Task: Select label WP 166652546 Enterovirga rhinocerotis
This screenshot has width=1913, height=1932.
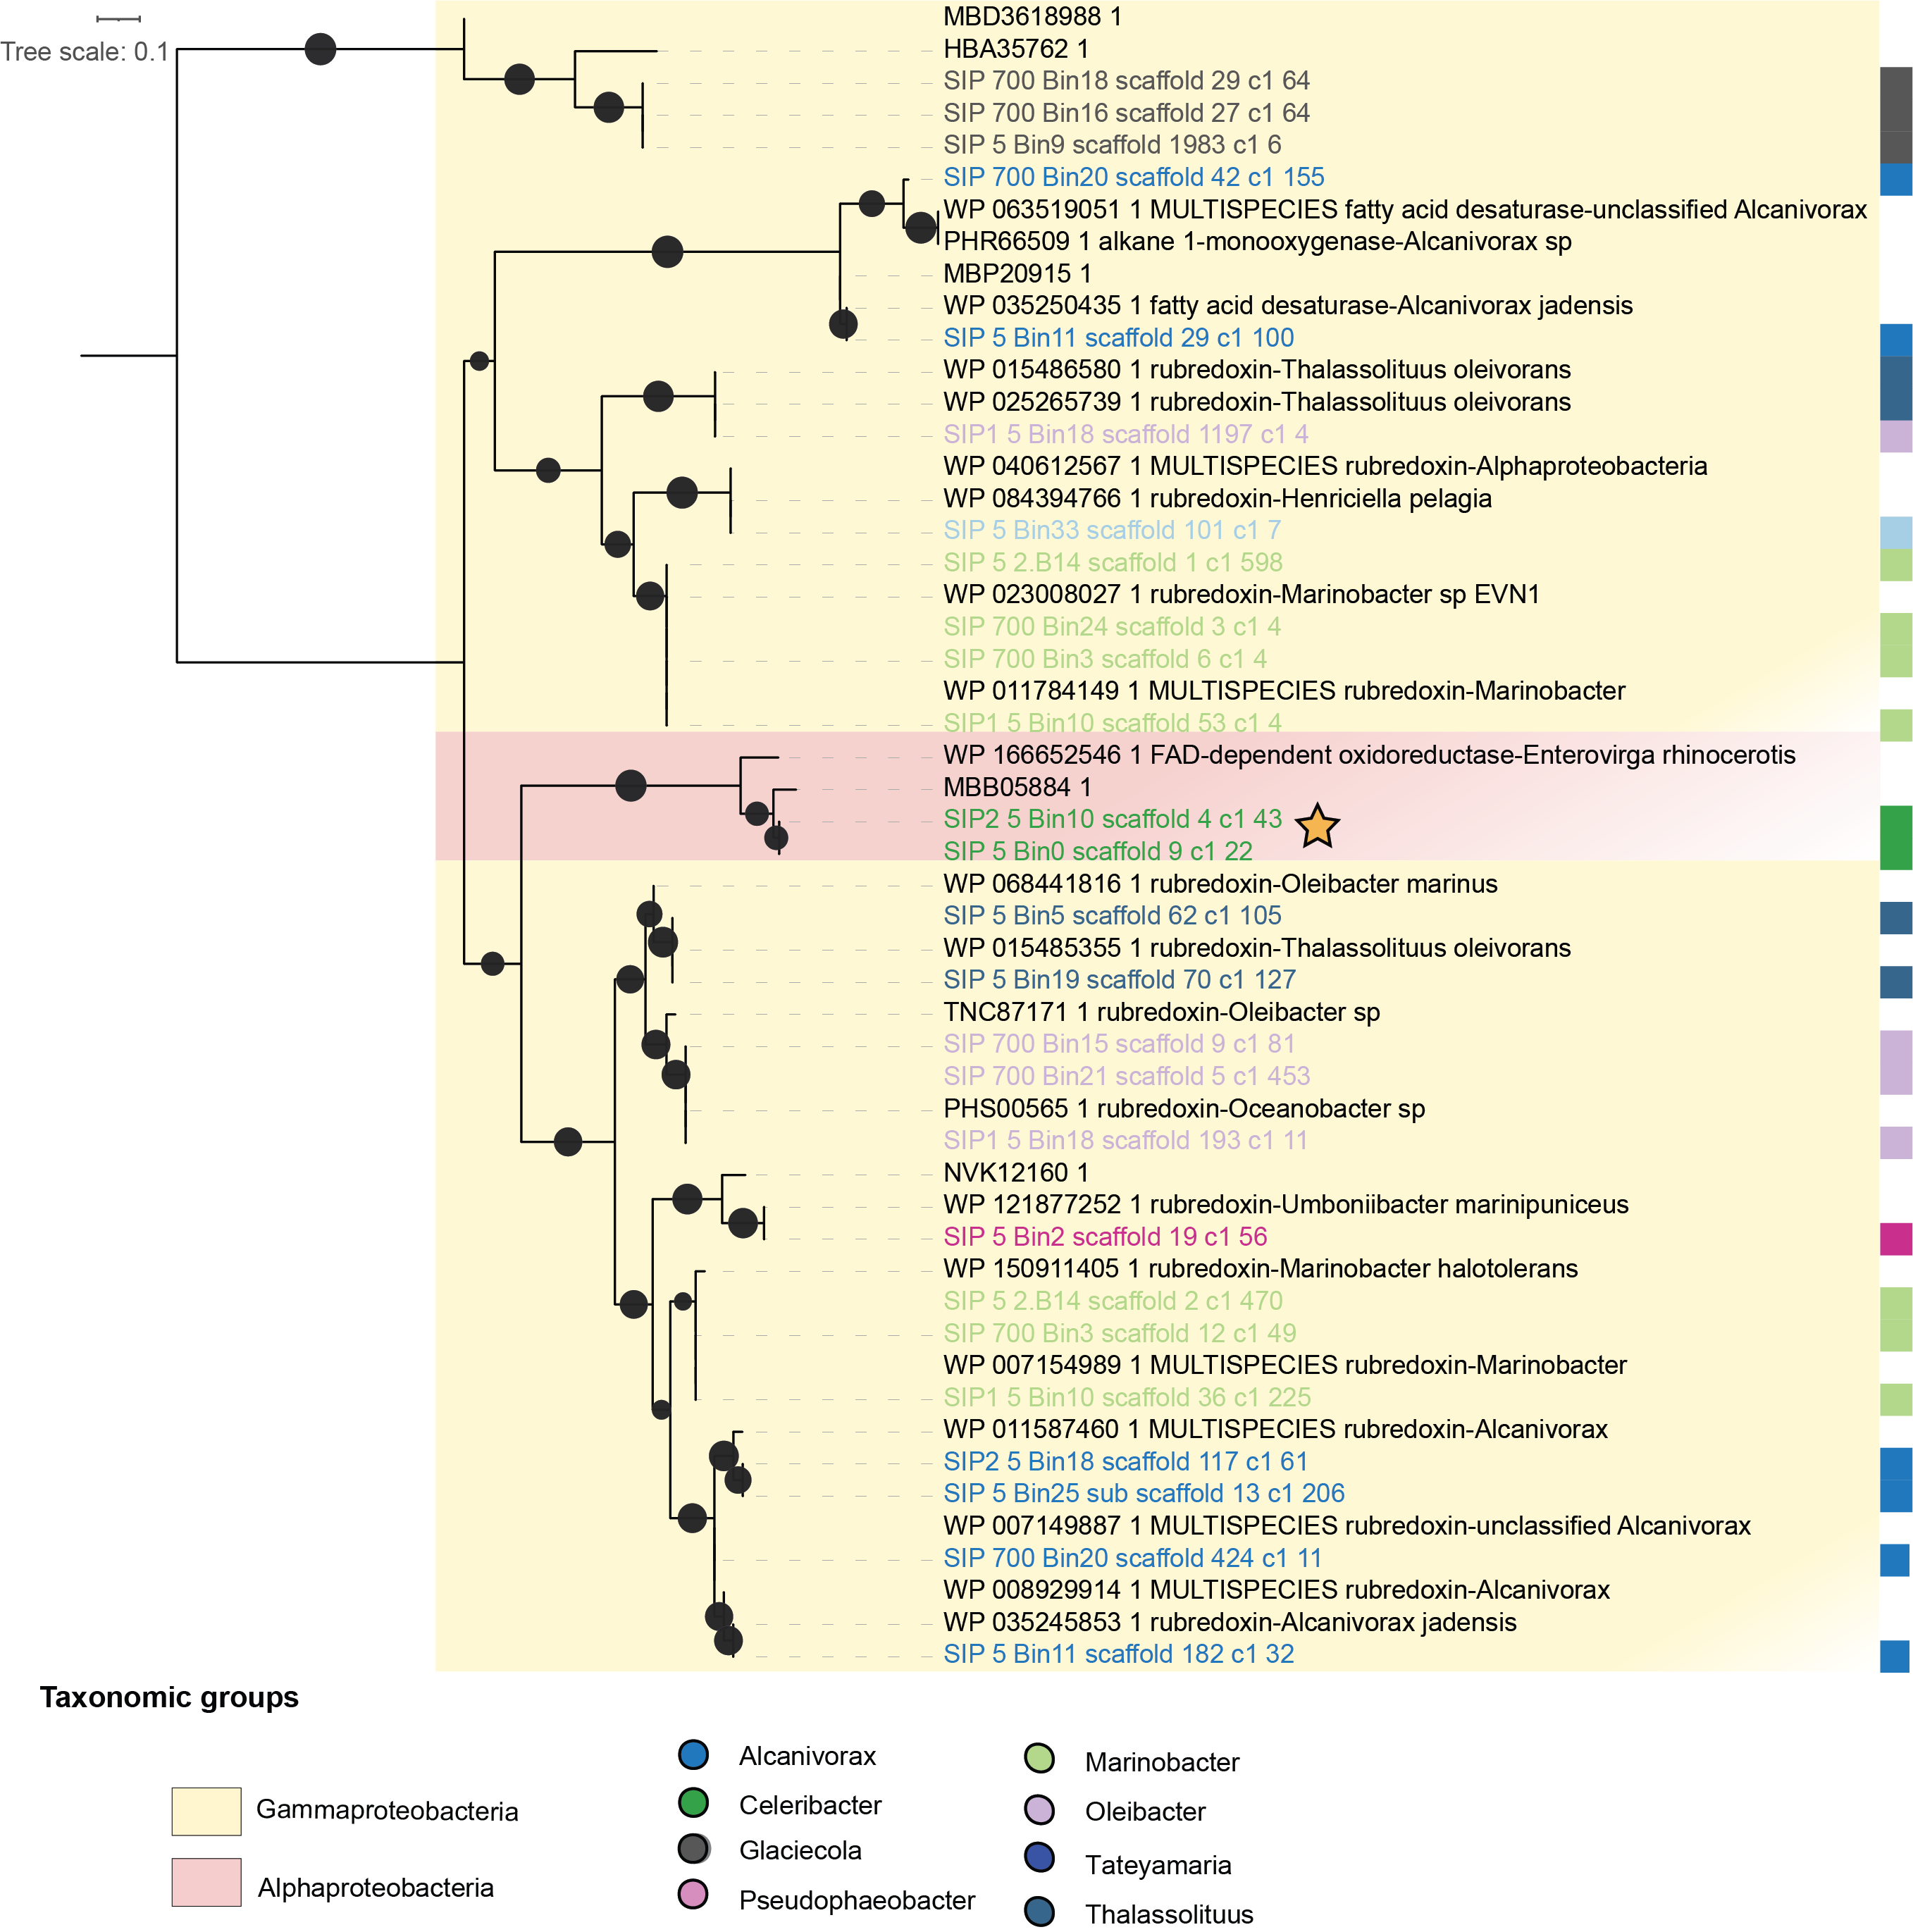Action: pos(1368,755)
